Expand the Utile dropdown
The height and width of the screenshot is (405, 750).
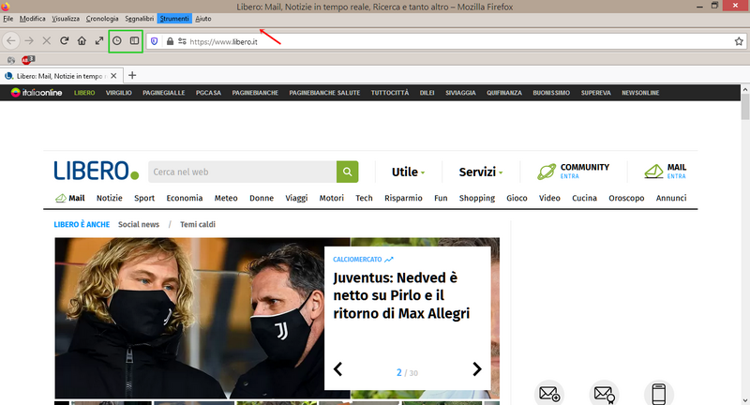coord(408,172)
